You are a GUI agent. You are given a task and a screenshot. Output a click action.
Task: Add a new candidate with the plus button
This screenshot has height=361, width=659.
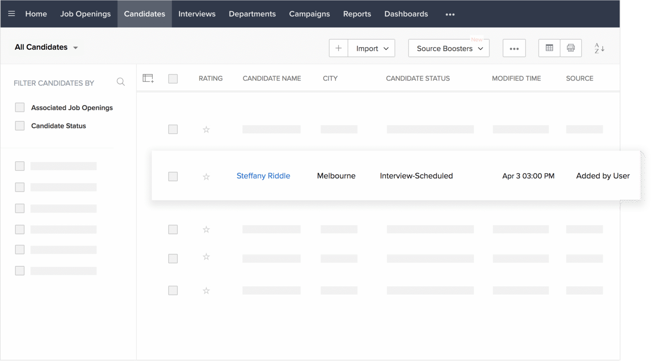pos(338,48)
